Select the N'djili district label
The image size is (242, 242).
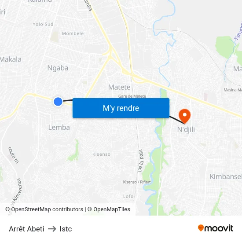[x=186, y=129]
